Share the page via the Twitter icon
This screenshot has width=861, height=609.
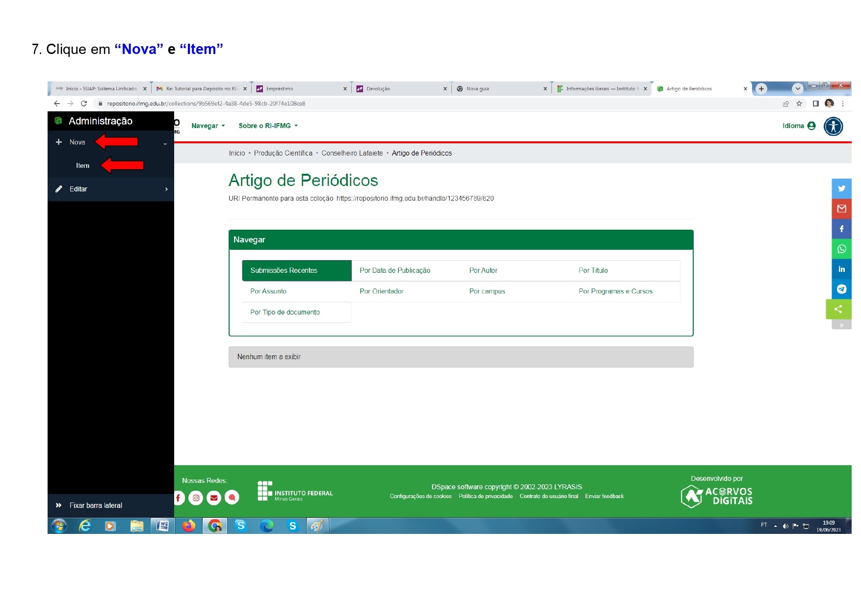(841, 188)
